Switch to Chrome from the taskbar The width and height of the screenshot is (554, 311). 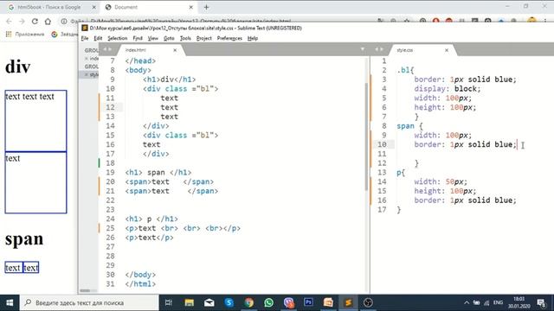point(248,302)
